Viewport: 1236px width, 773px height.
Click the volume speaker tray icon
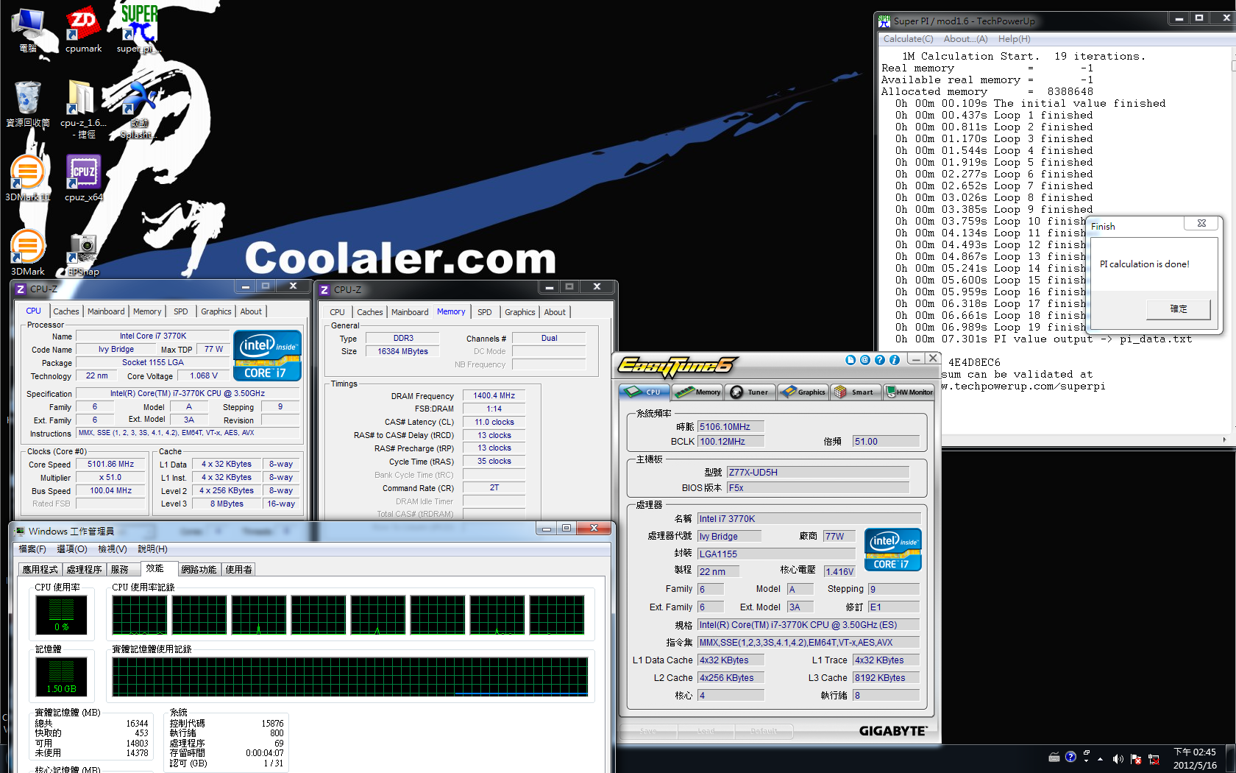pyautogui.click(x=1118, y=759)
